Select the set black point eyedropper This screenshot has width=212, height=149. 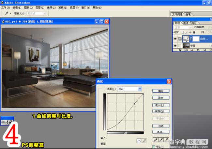tap(156, 140)
